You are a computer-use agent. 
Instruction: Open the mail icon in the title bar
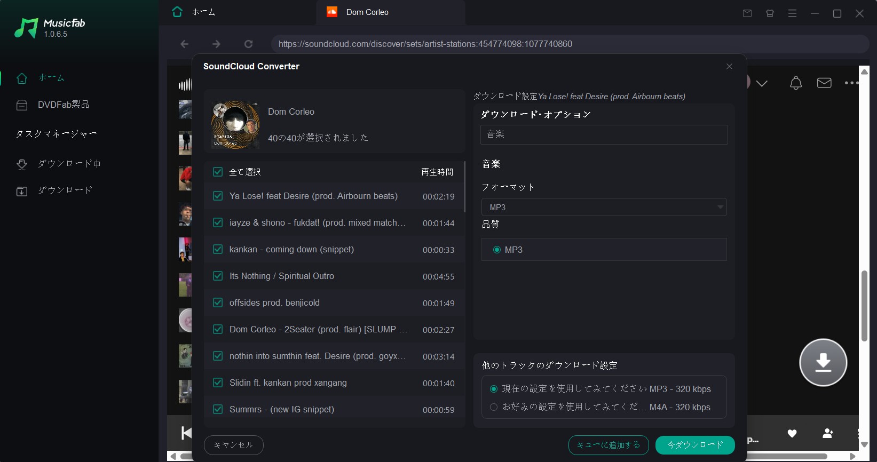tap(747, 13)
